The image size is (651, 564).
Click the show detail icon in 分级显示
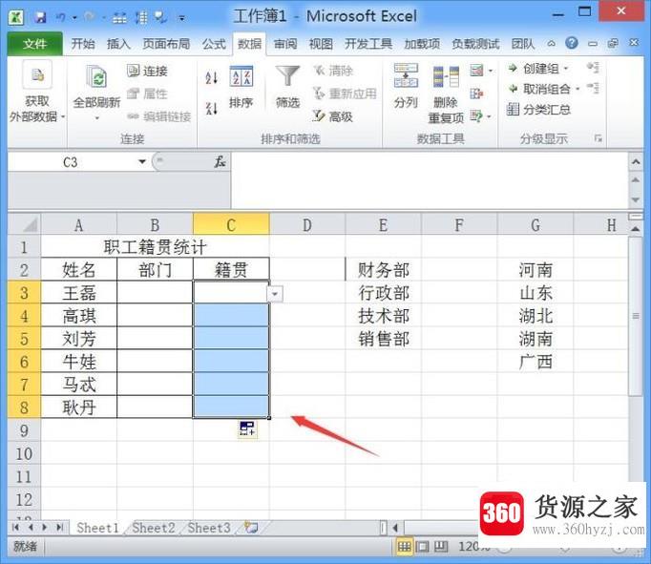(593, 68)
